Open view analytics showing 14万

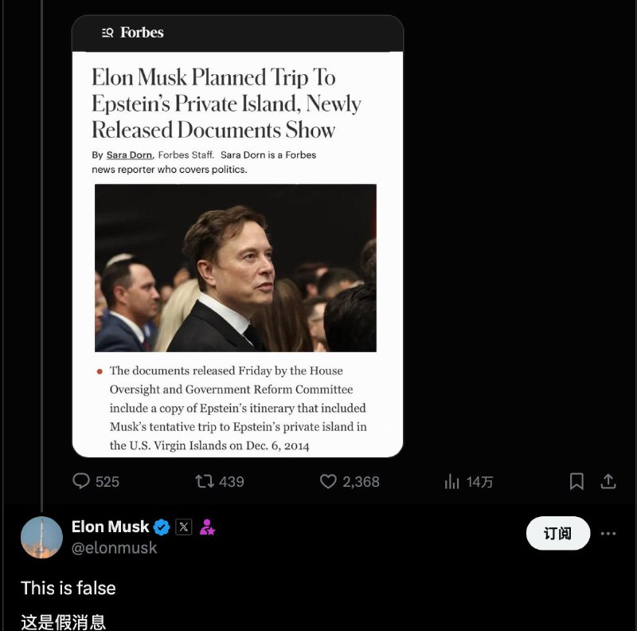click(x=452, y=481)
